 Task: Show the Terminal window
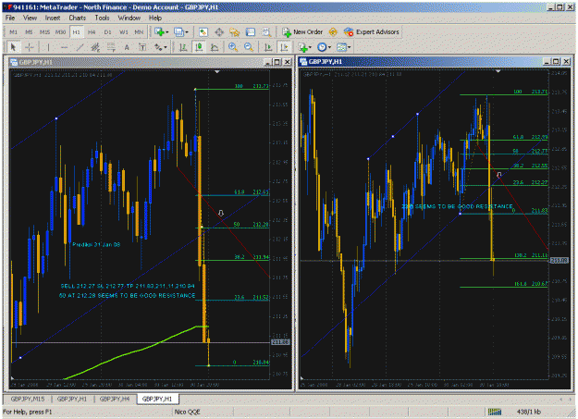coord(251,32)
